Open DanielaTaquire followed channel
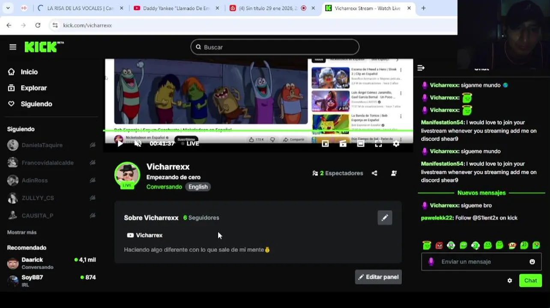 tap(42, 145)
